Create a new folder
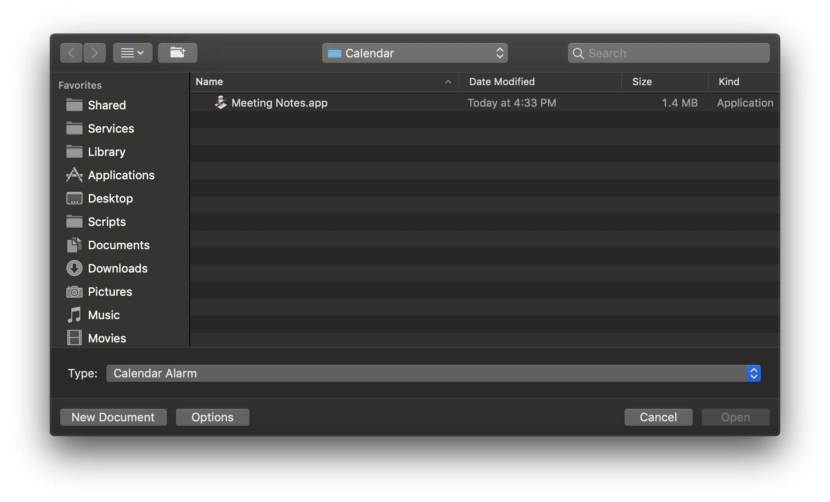 178,52
